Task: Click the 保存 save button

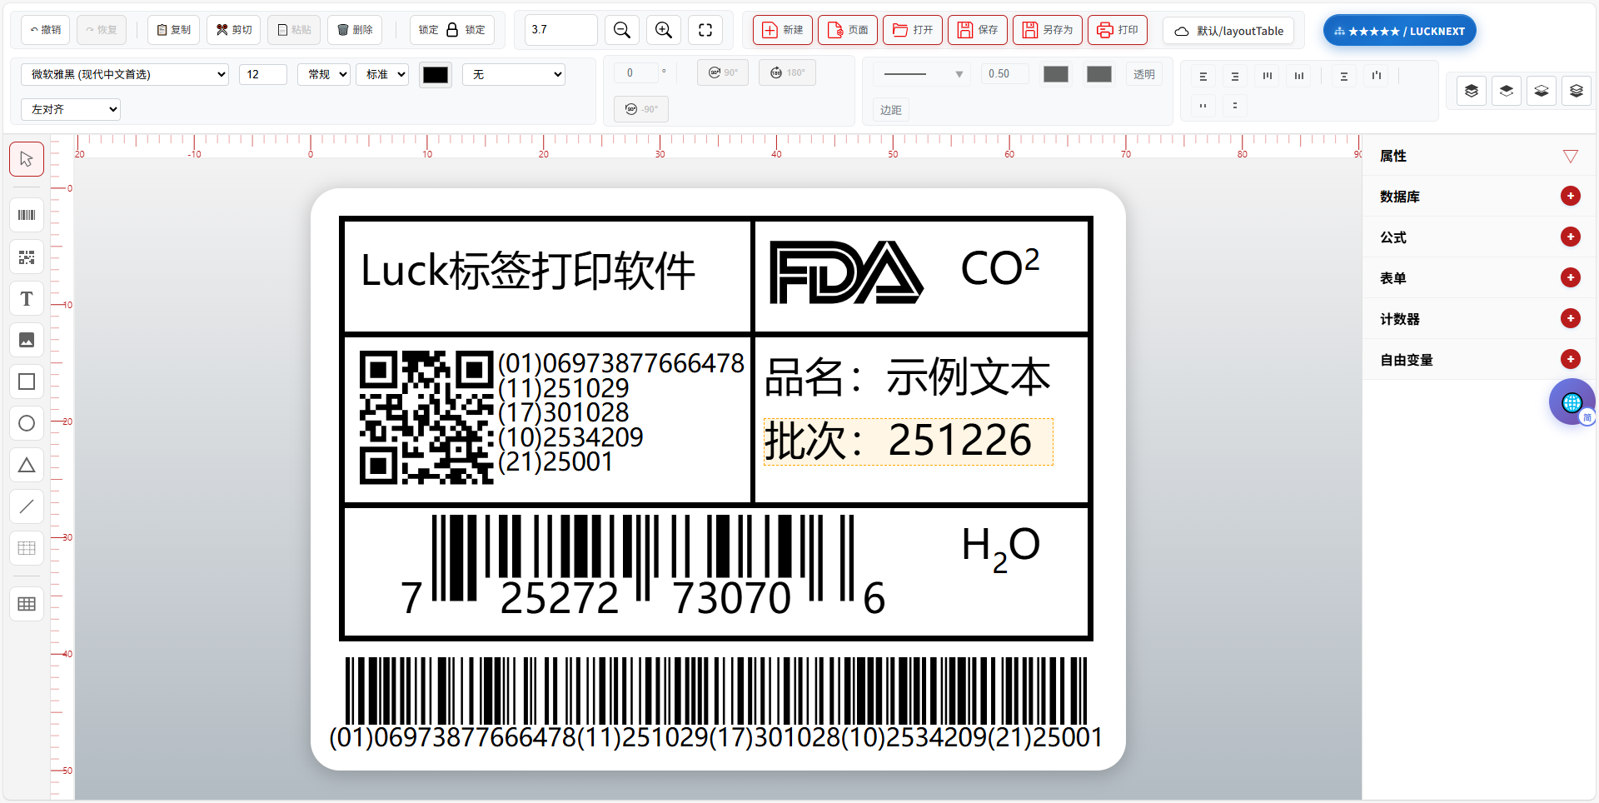Action: 978,30
